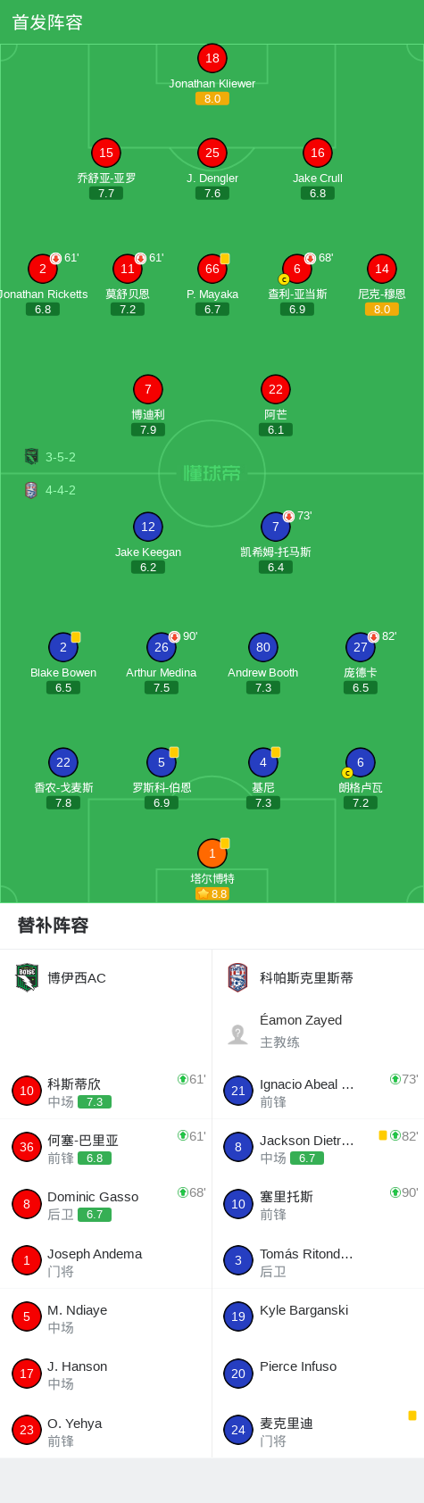Image resolution: width=424 pixels, height=1503 pixels.
Task: Select red number 66 P. Mayaka icon
Action: [x=212, y=269]
